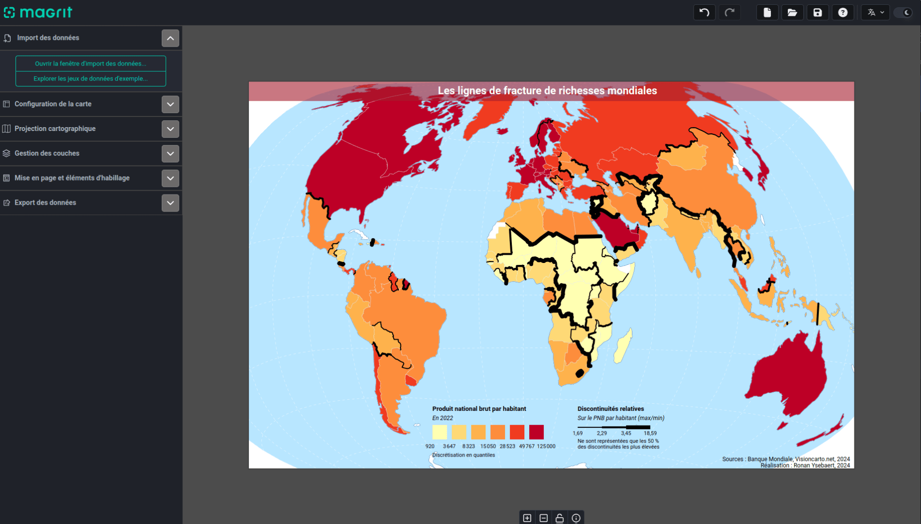Open the Gestion des couches panel
921x524 pixels.
[x=170, y=154]
